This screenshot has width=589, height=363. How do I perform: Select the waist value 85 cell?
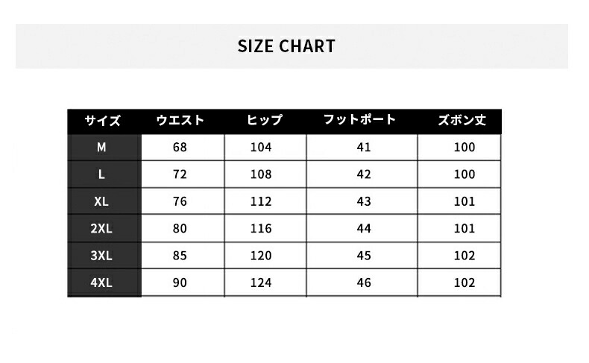180,256
